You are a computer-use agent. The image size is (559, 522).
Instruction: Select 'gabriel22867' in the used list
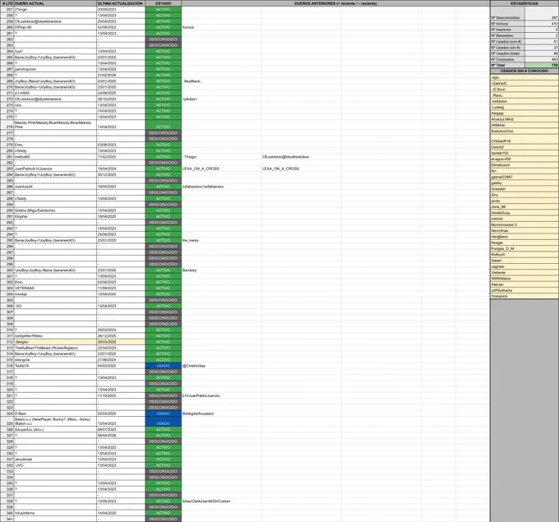(524, 177)
